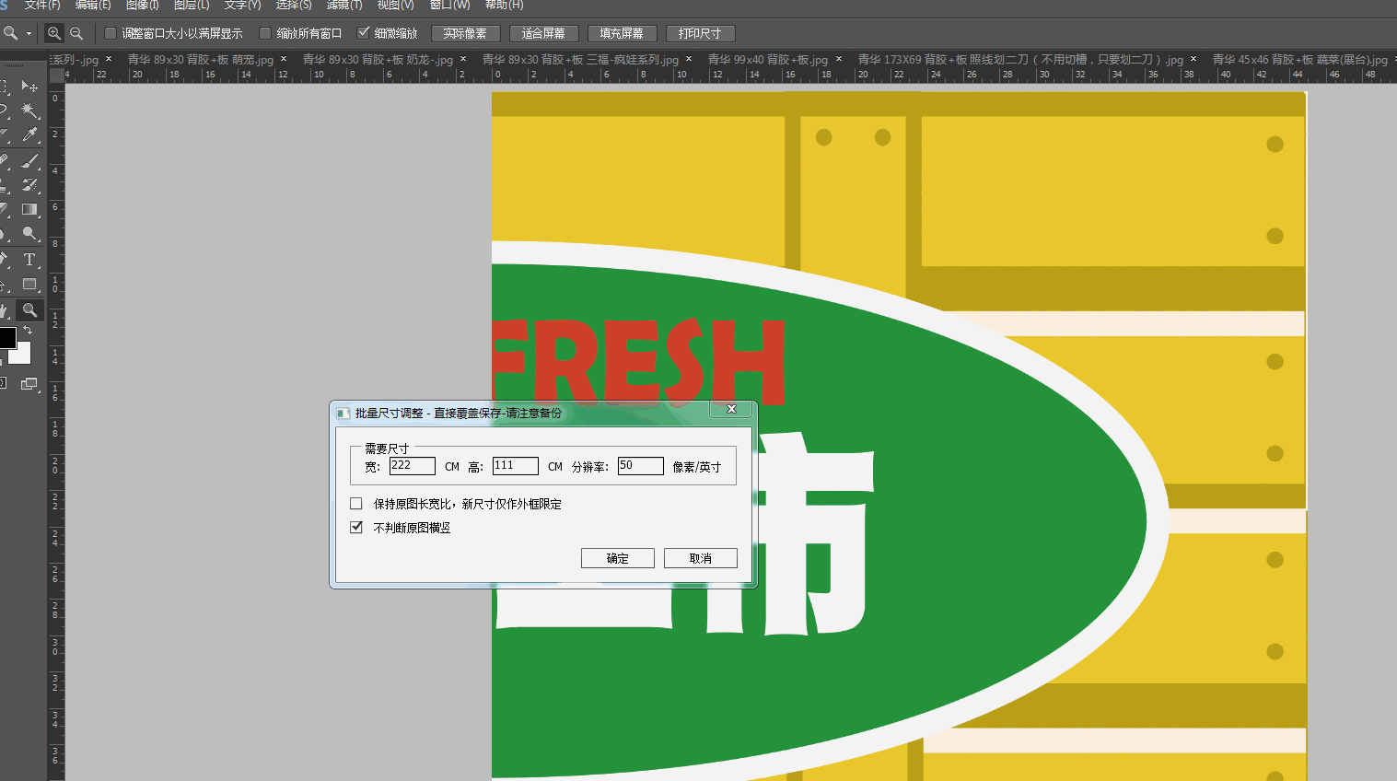Close the 173X69 照线划二刀 tab
1397x781 pixels.
coord(1193,59)
